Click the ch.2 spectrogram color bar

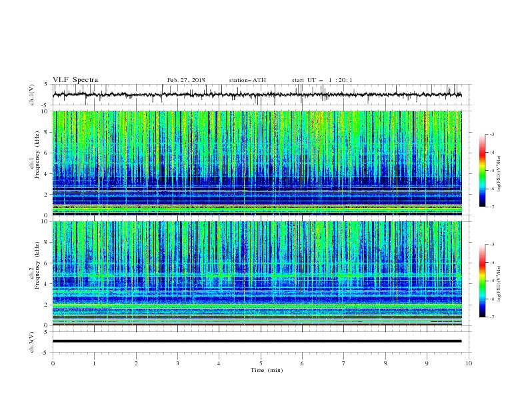(483, 281)
